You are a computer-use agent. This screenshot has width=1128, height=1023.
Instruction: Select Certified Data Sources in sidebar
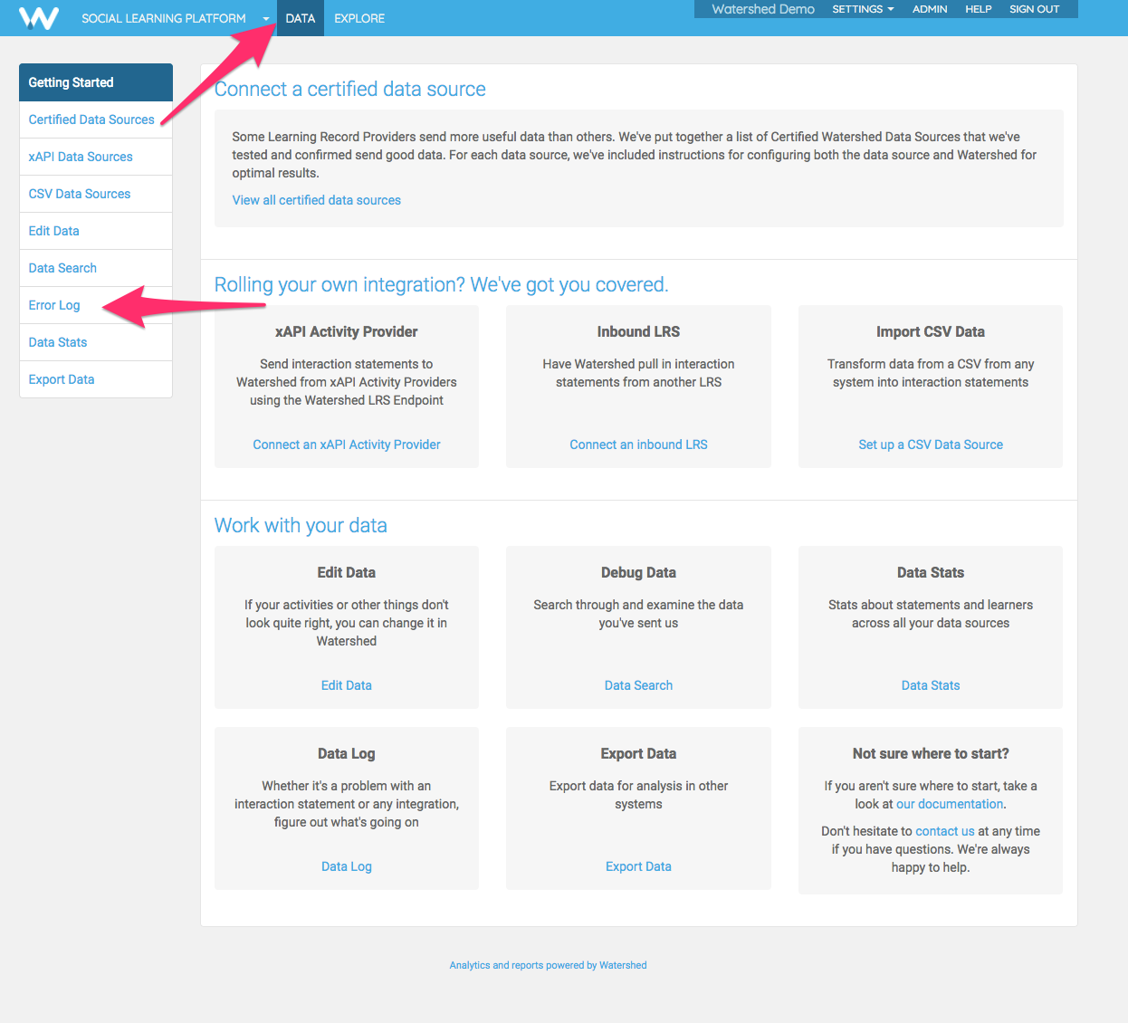91,120
